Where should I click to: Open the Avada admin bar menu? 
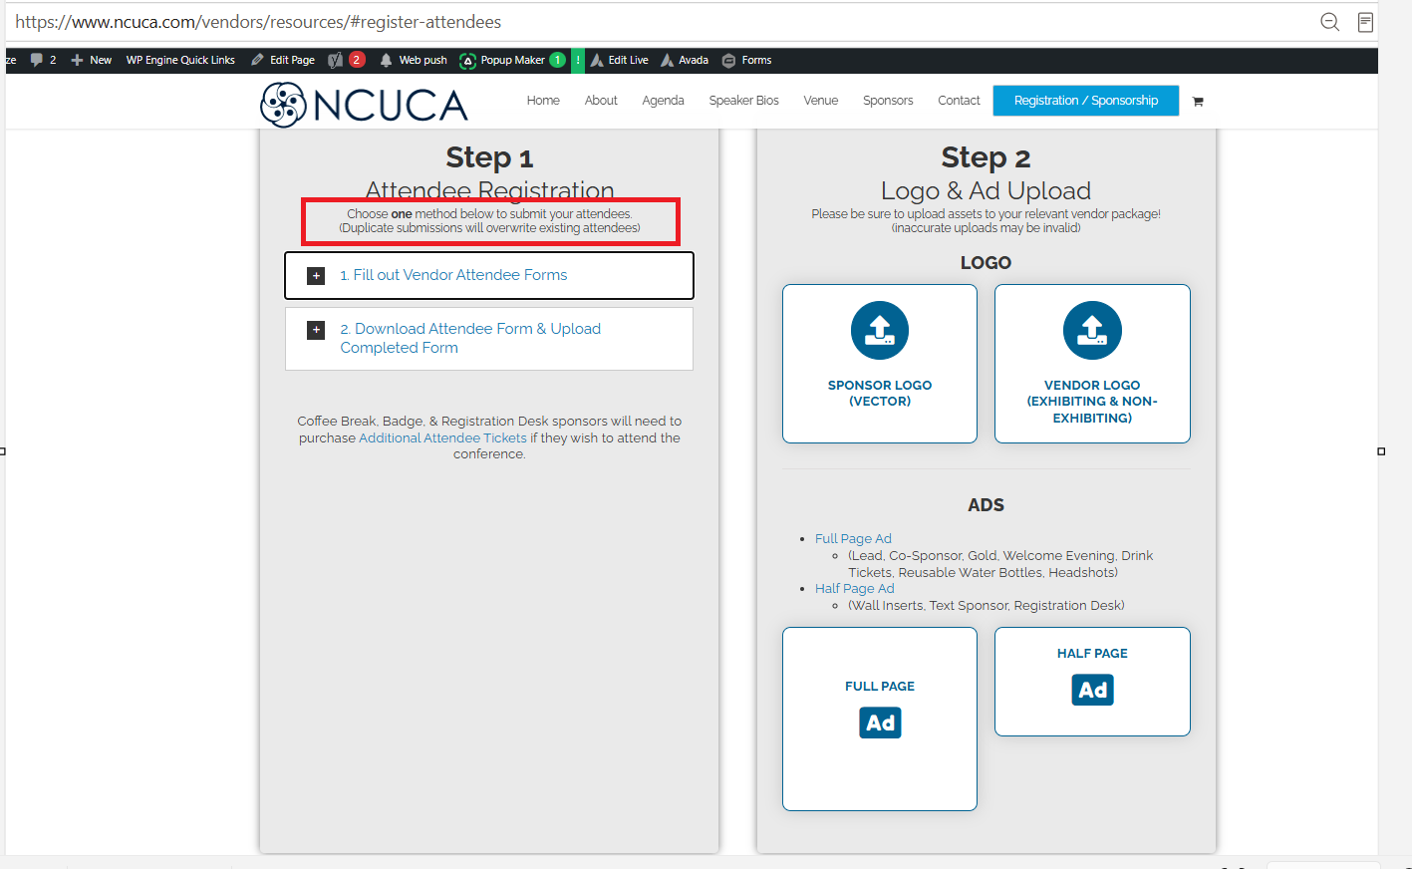[685, 60]
